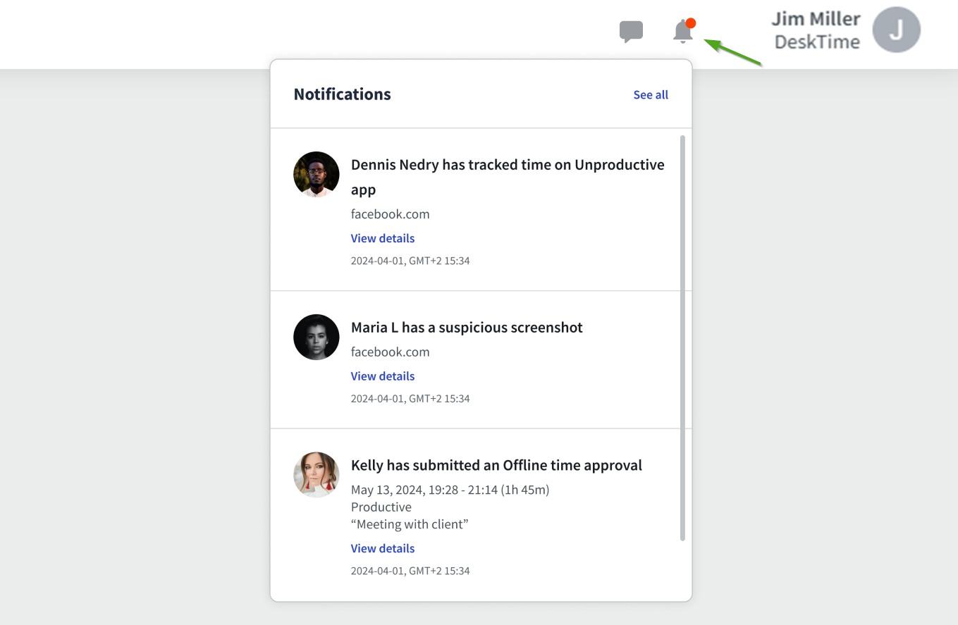Screen dimensions: 958x625
Task: Select Kelly's Offline time approval title
Action: (496, 465)
